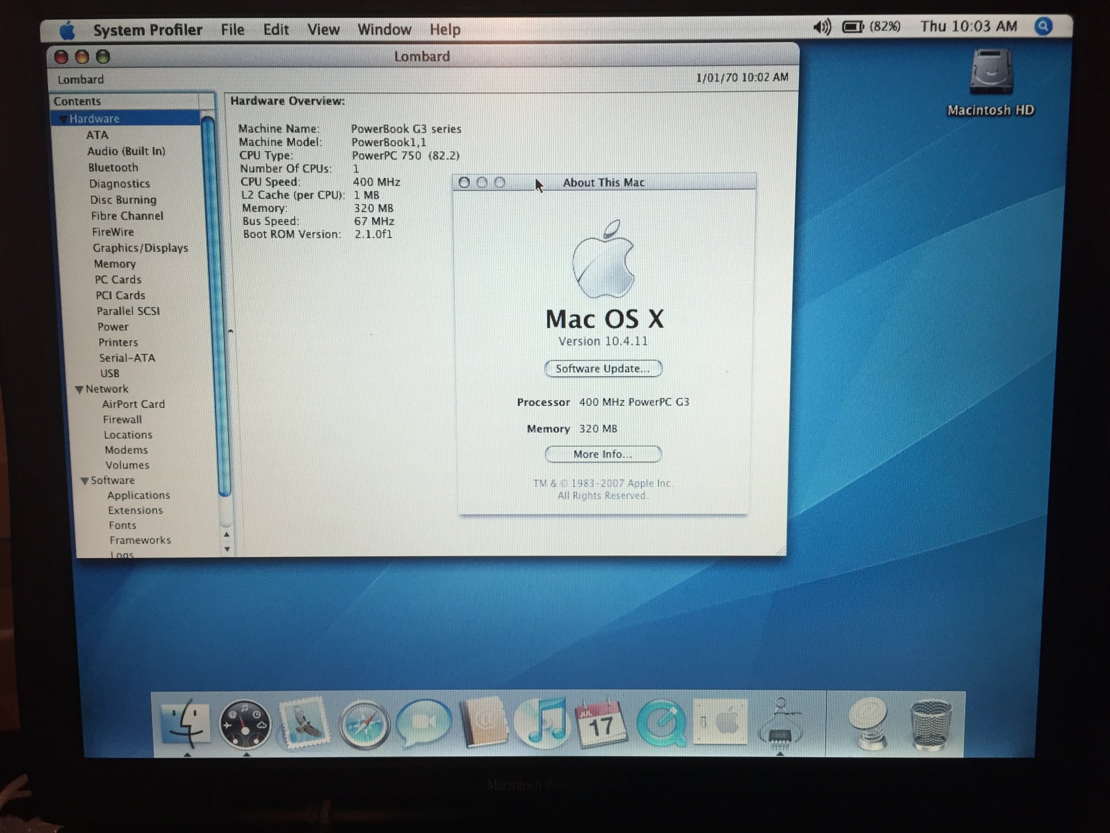The height and width of the screenshot is (833, 1110).
Task: Adjust the volume icon in menu bar
Action: tap(822, 27)
